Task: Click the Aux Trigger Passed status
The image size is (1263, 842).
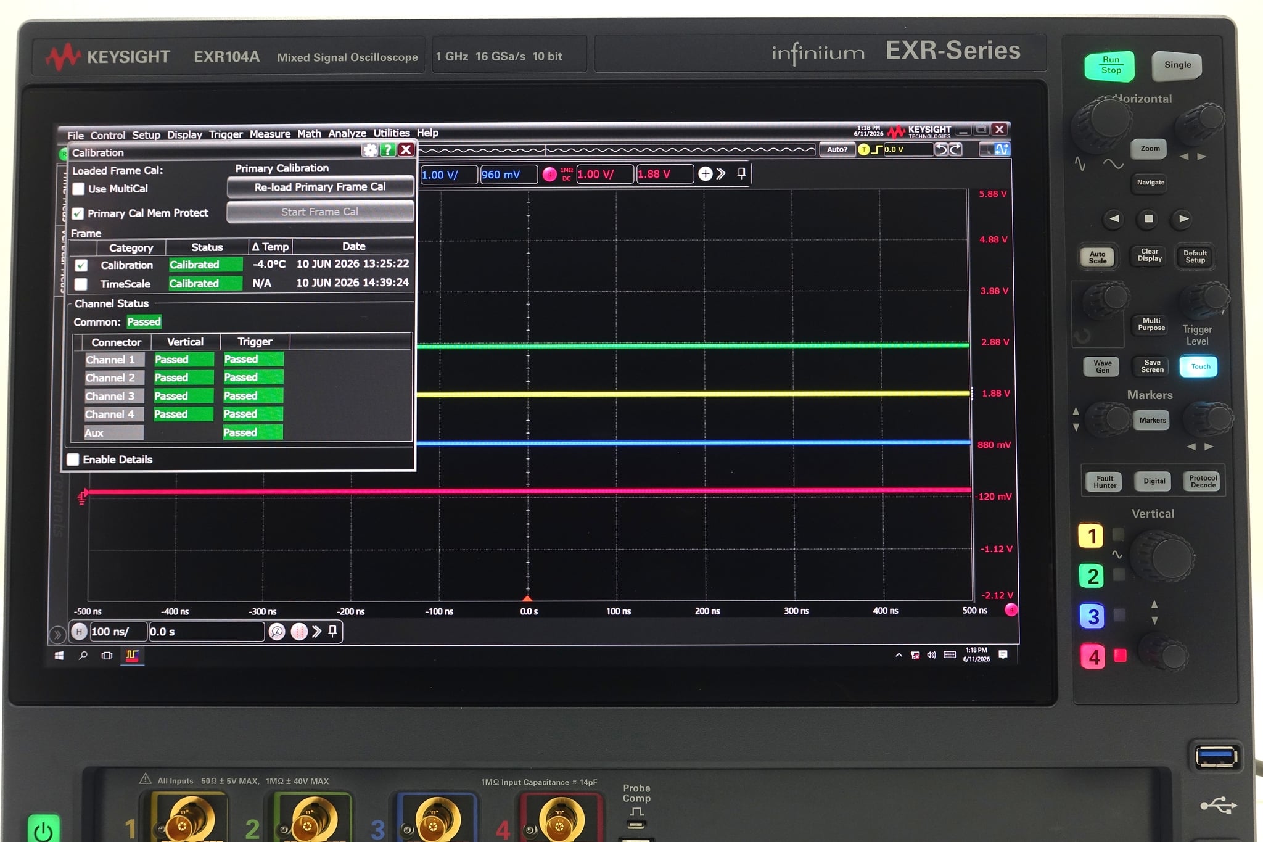Action: click(253, 432)
